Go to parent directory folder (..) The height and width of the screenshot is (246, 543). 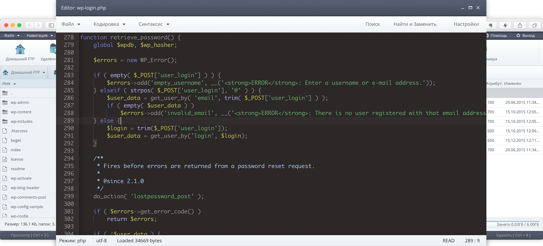pyautogui.click(x=11, y=93)
